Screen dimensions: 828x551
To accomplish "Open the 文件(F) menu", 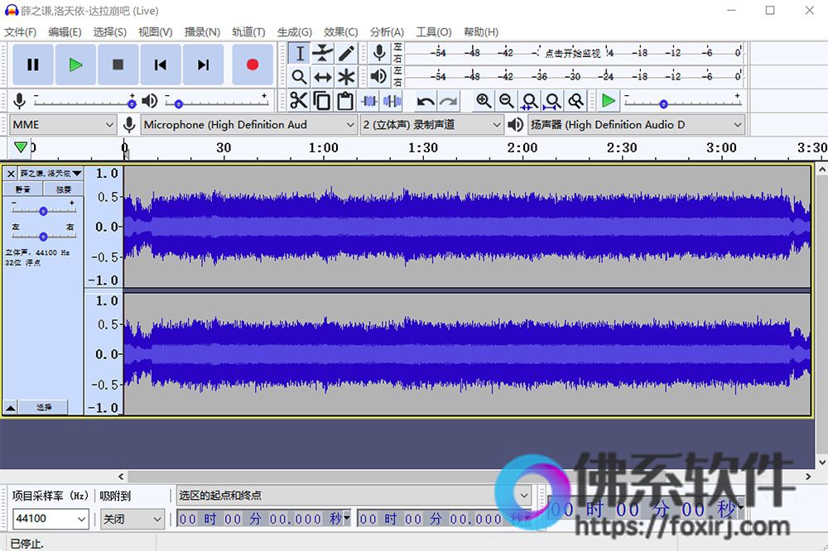I will (20, 32).
